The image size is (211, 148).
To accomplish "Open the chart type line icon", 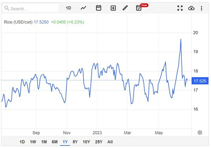I will [83, 8].
